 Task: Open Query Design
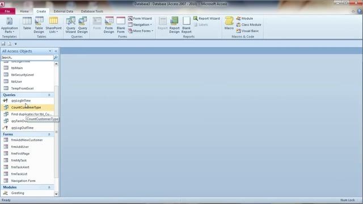pyautogui.click(x=83, y=25)
